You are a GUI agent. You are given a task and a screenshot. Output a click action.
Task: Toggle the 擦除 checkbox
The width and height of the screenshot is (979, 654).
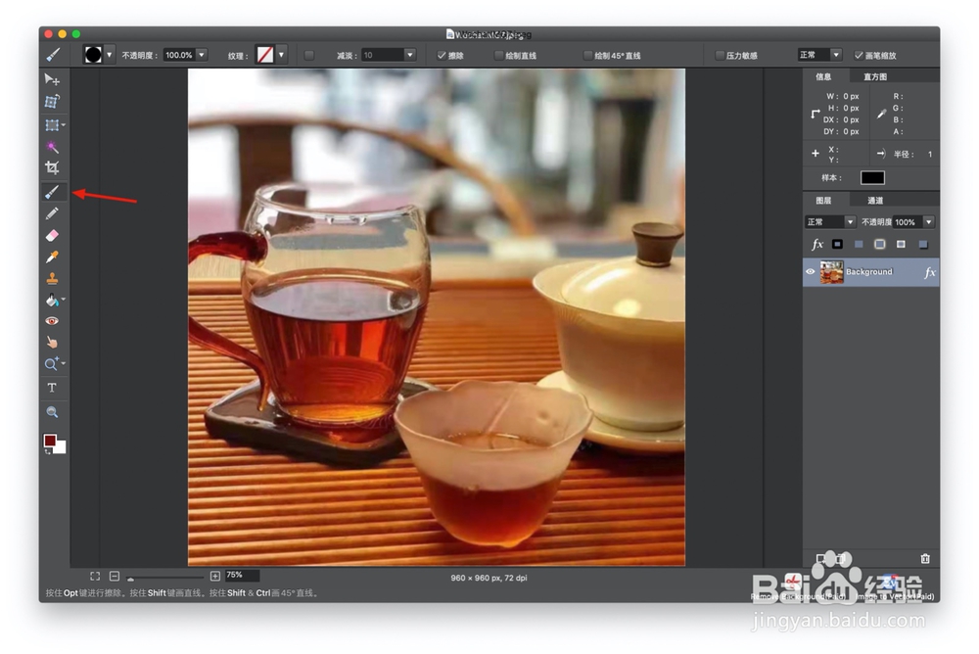click(442, 56)
